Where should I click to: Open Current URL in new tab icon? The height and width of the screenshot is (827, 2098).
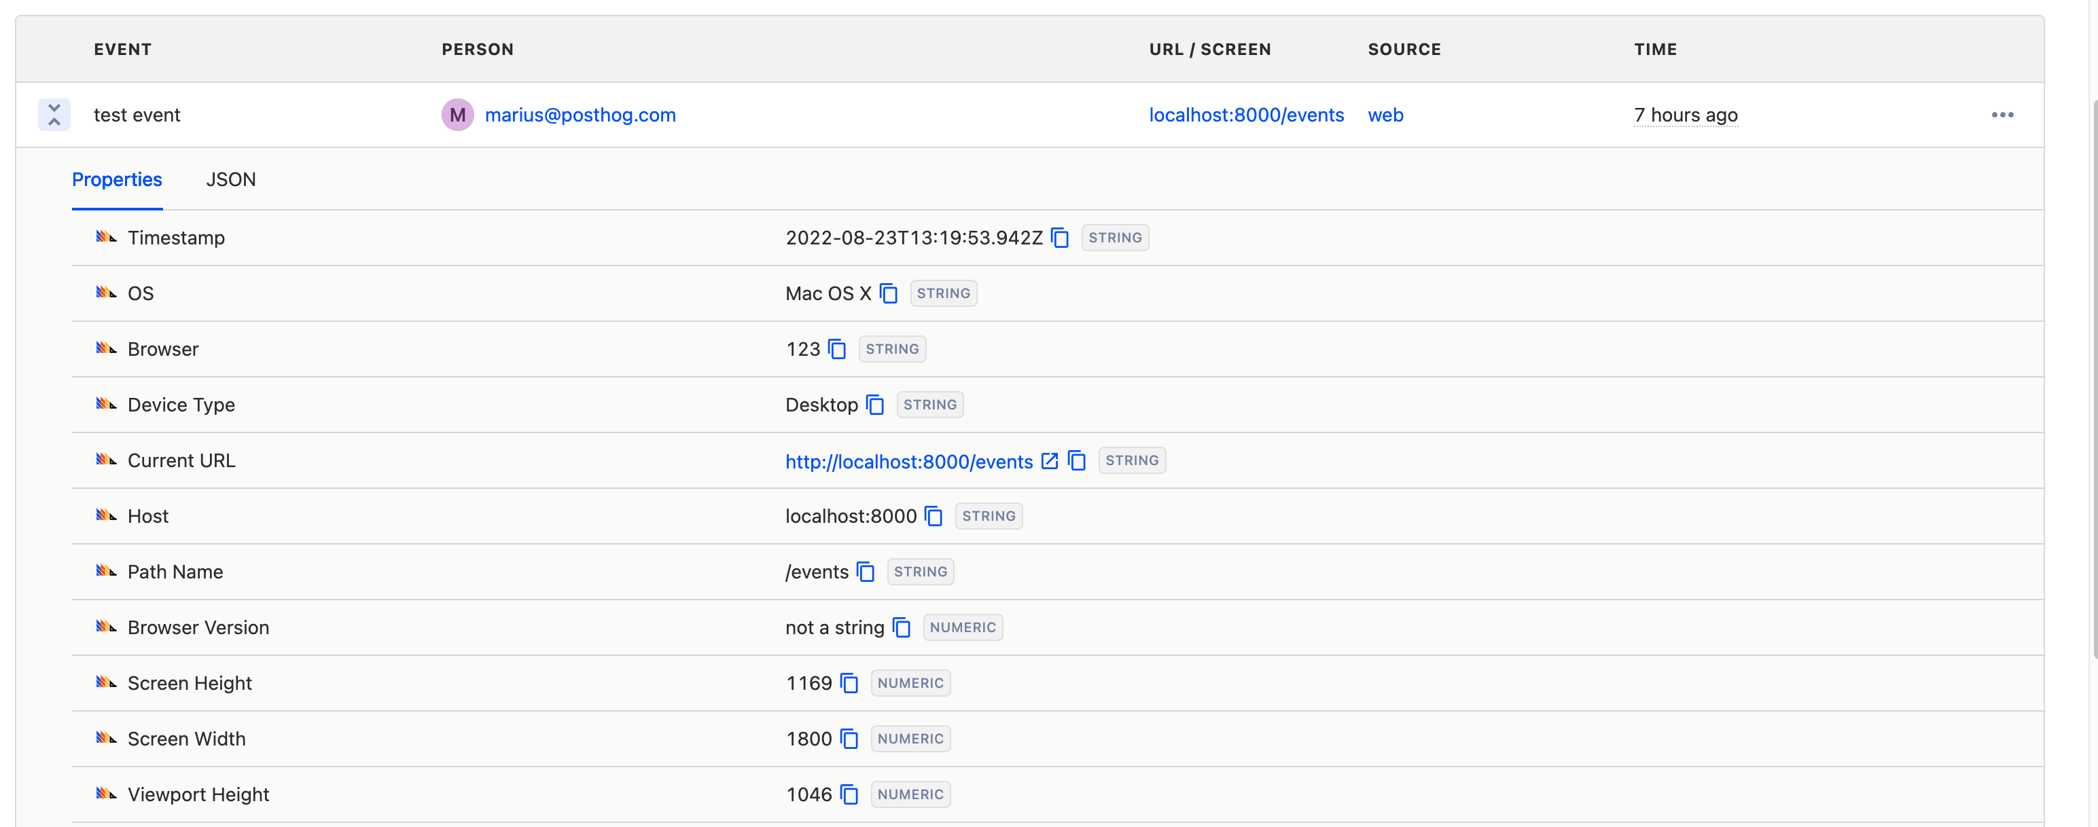pyautogui.click(x=1050, y=461)
